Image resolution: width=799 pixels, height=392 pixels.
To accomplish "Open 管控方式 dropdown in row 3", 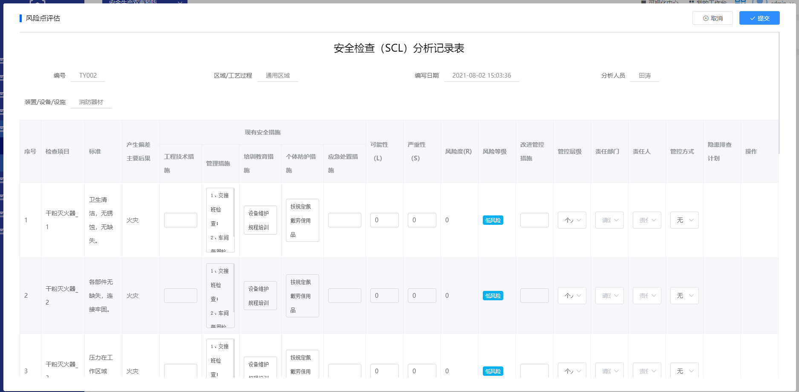I will (684, 371).
